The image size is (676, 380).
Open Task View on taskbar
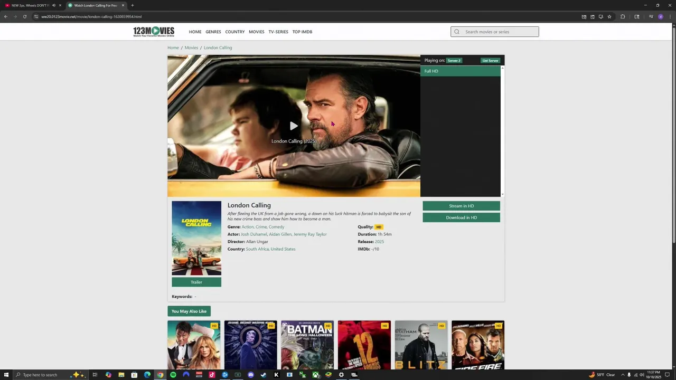pyautogui.click(x=95, y=375)
